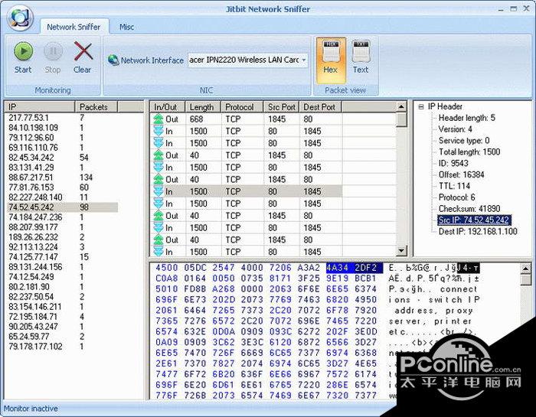Click Monitor inactive status text
The height and width of the screenshot is (417, 536).
point(31,409)
